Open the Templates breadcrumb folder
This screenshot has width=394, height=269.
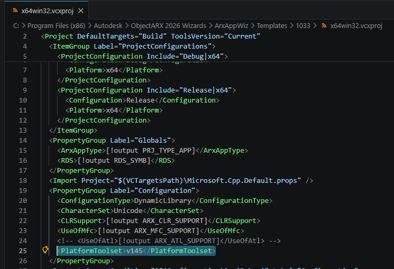tap(272, 25)
